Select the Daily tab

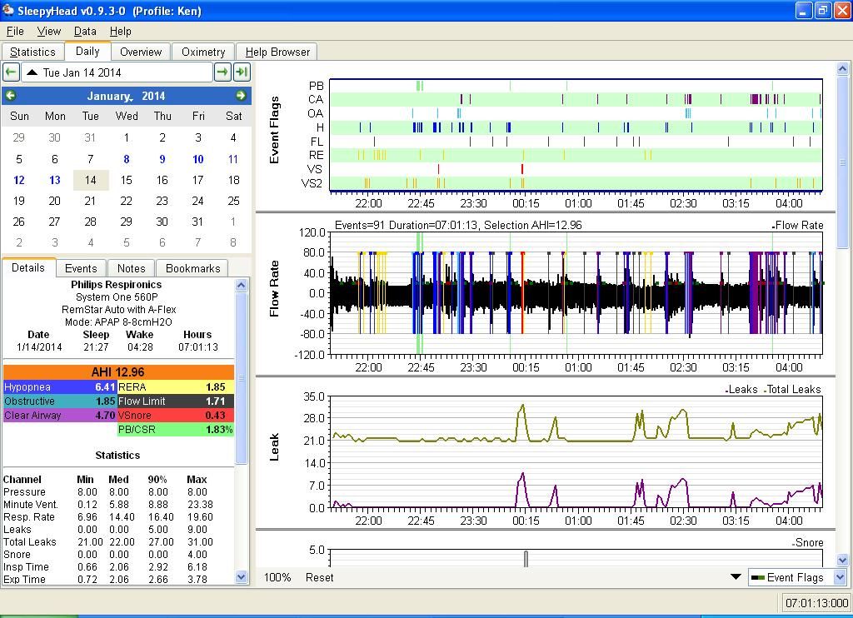pos(87,51)
